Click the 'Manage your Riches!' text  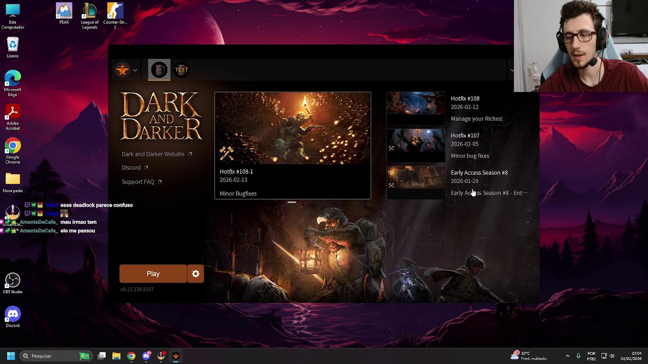coord(477,119)
